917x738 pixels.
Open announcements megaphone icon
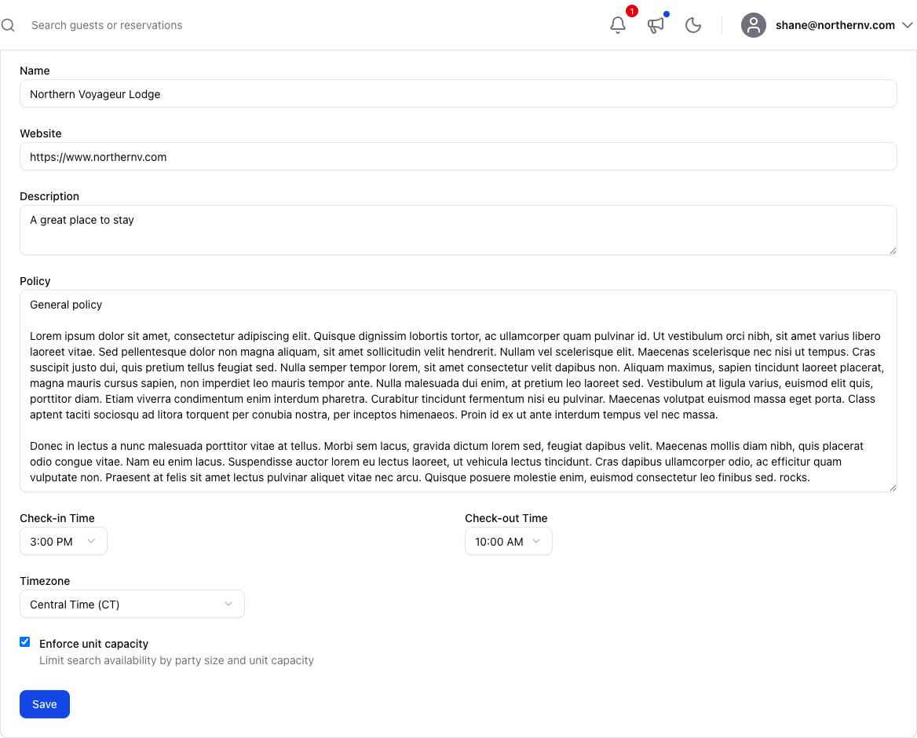656,25
